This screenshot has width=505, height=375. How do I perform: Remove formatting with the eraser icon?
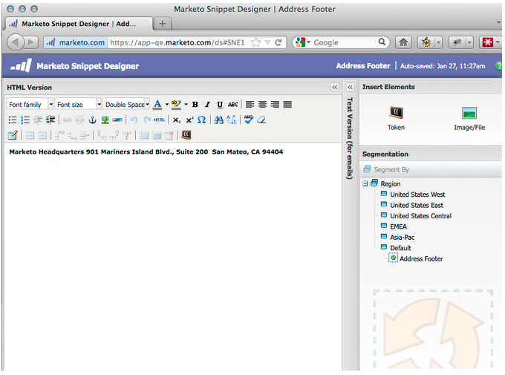tap(261, 120)
